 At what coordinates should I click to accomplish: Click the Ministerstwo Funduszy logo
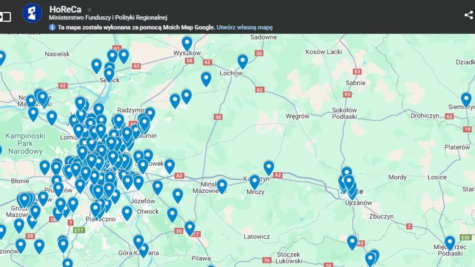[x=32, y=13]
